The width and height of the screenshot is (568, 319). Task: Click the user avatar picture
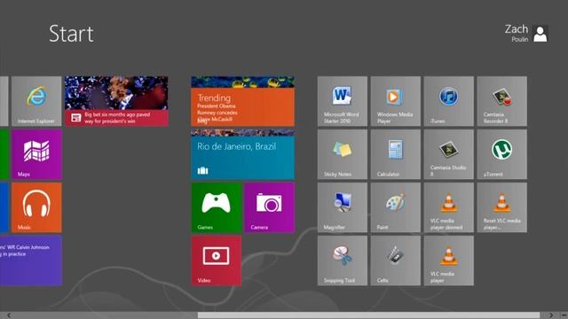(540, 34)
